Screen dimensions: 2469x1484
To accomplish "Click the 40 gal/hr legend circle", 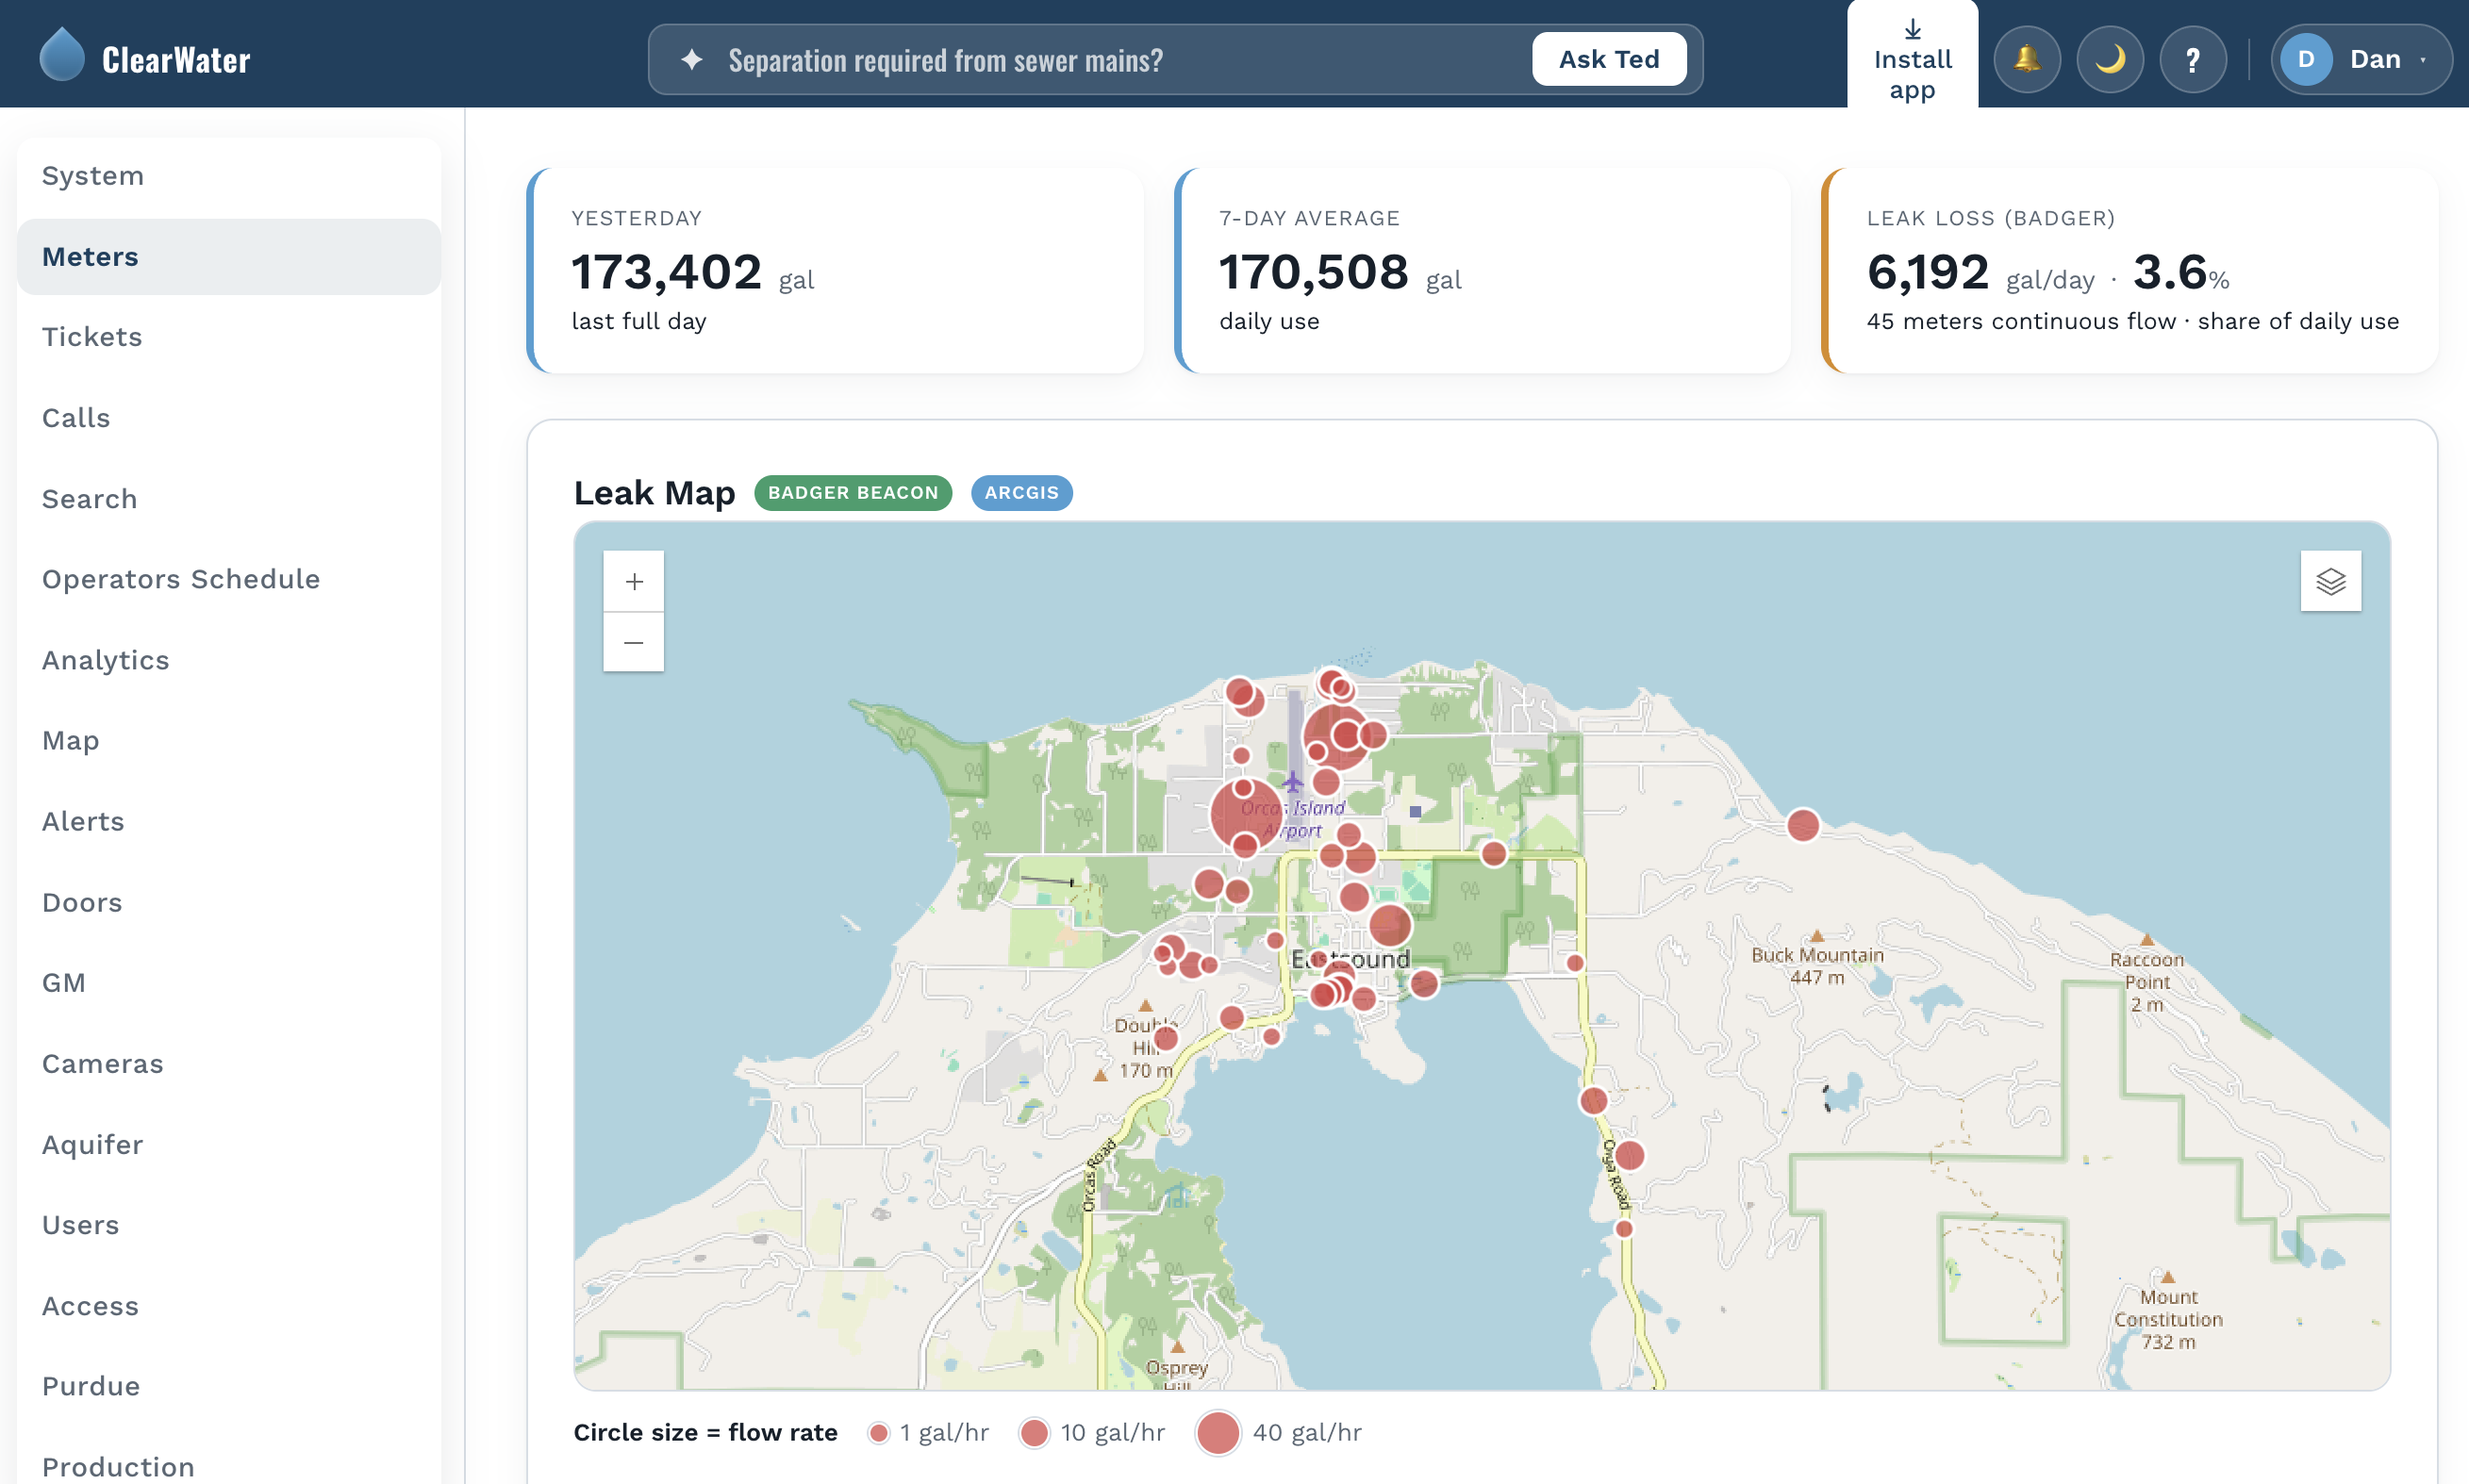I will pos(1218,1433).
